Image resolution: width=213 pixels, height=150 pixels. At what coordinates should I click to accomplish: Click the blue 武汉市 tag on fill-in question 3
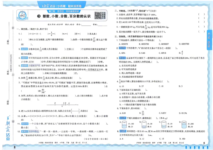tap(24, 49)
